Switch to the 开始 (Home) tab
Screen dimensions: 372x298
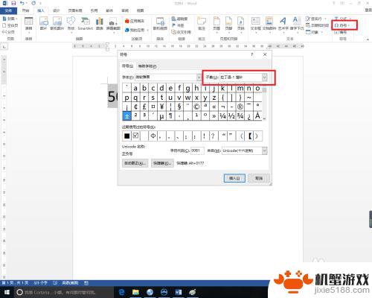(x=26, y=10)
